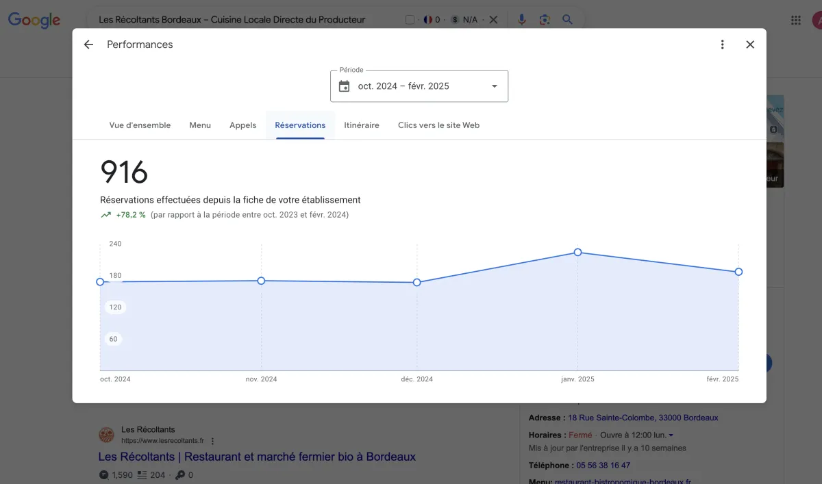The height and width of the screenshot is (484, 822).
Task: Click the dollar N/A icon in search bar
Action: 455,20
